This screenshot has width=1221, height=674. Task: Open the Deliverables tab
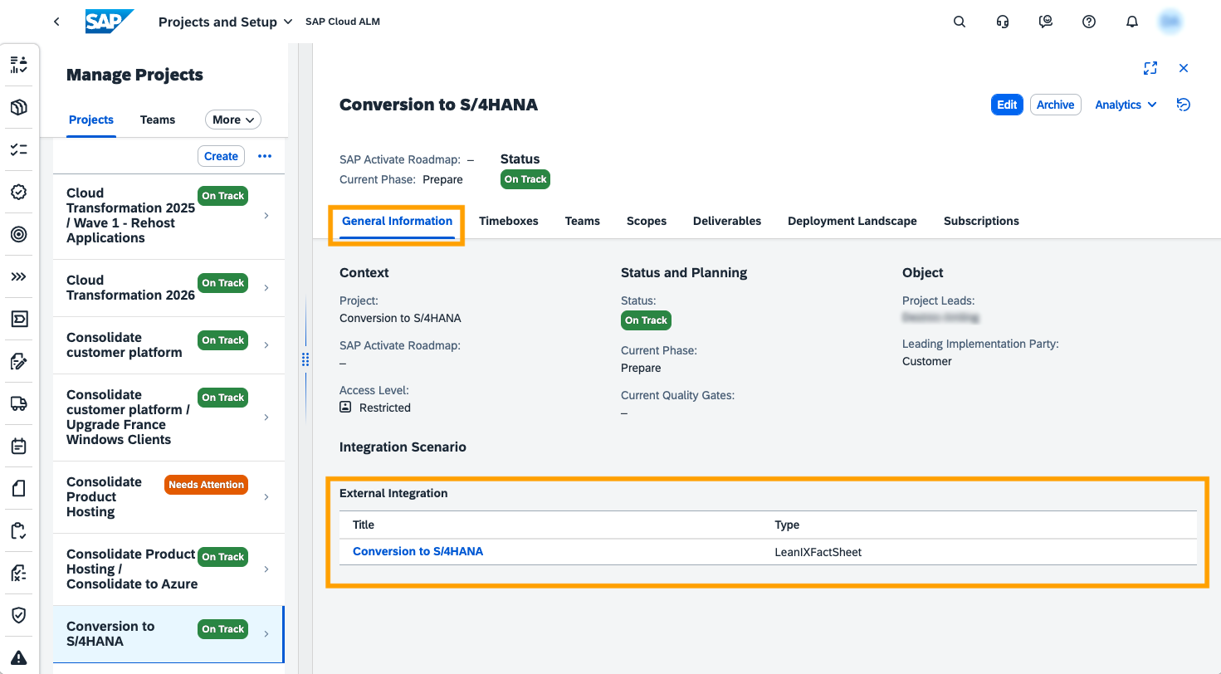click(727, 221)
